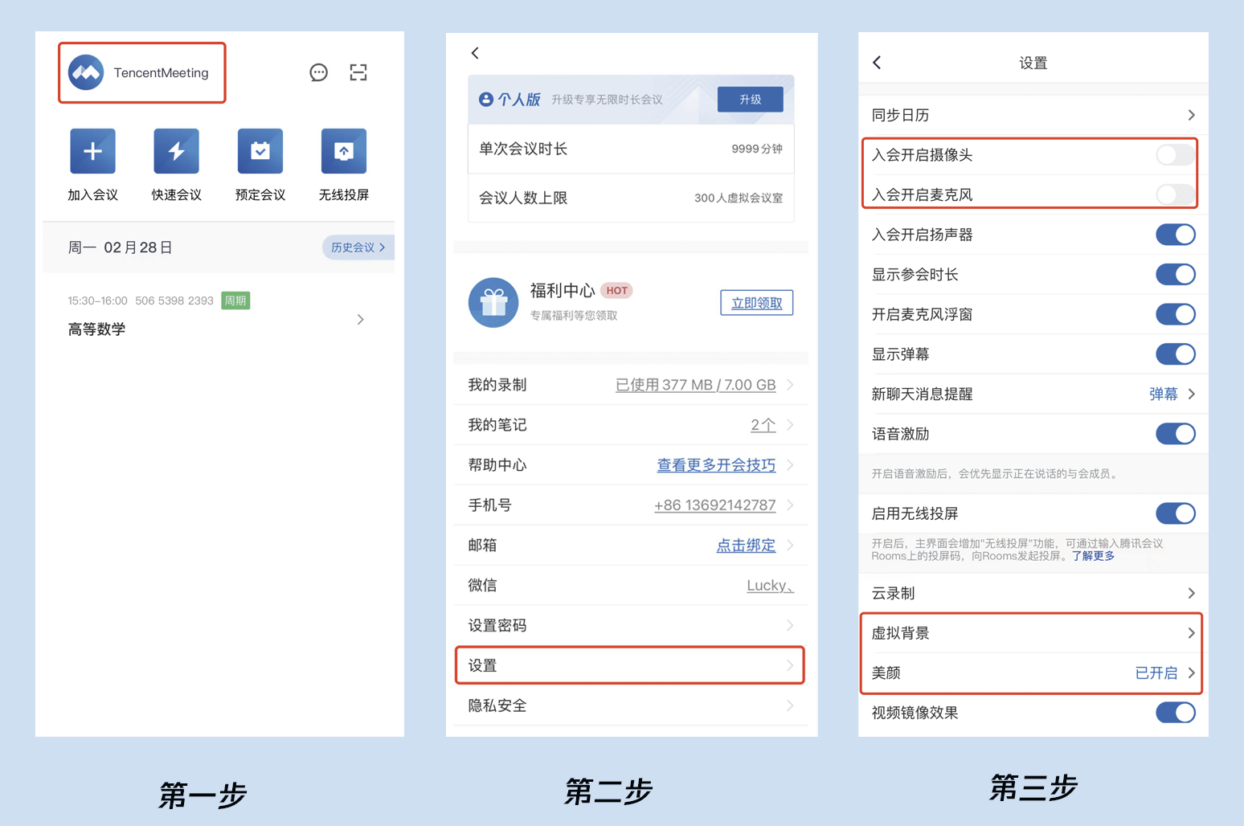Click the TencentMeeting username label
Screen dimensions: 1244x826
point(161,73)
